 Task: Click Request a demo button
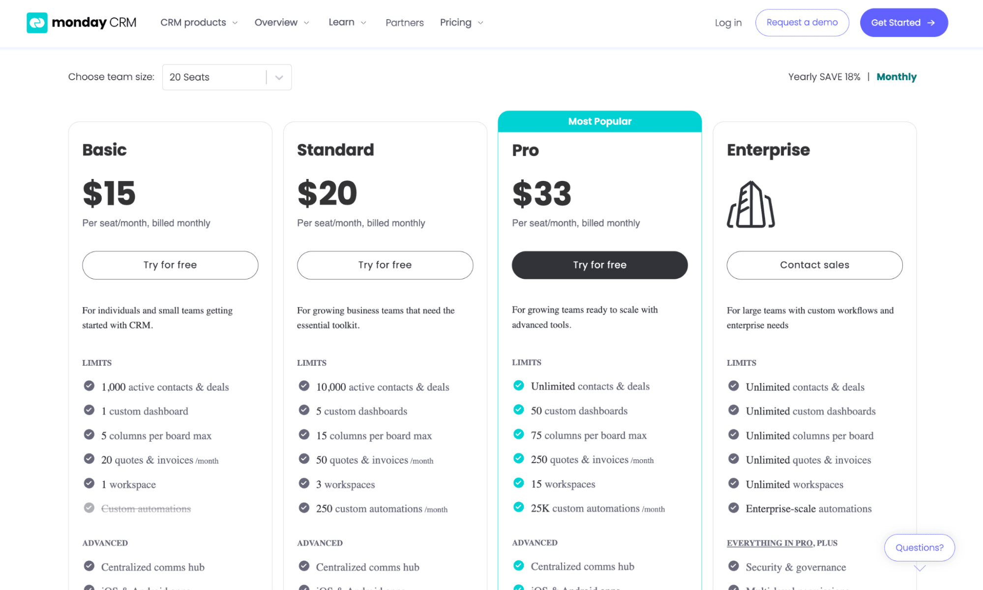[802, 23]
